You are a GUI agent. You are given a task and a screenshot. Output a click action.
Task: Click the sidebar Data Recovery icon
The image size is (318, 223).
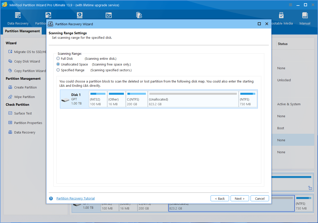[x=10, y=132]
